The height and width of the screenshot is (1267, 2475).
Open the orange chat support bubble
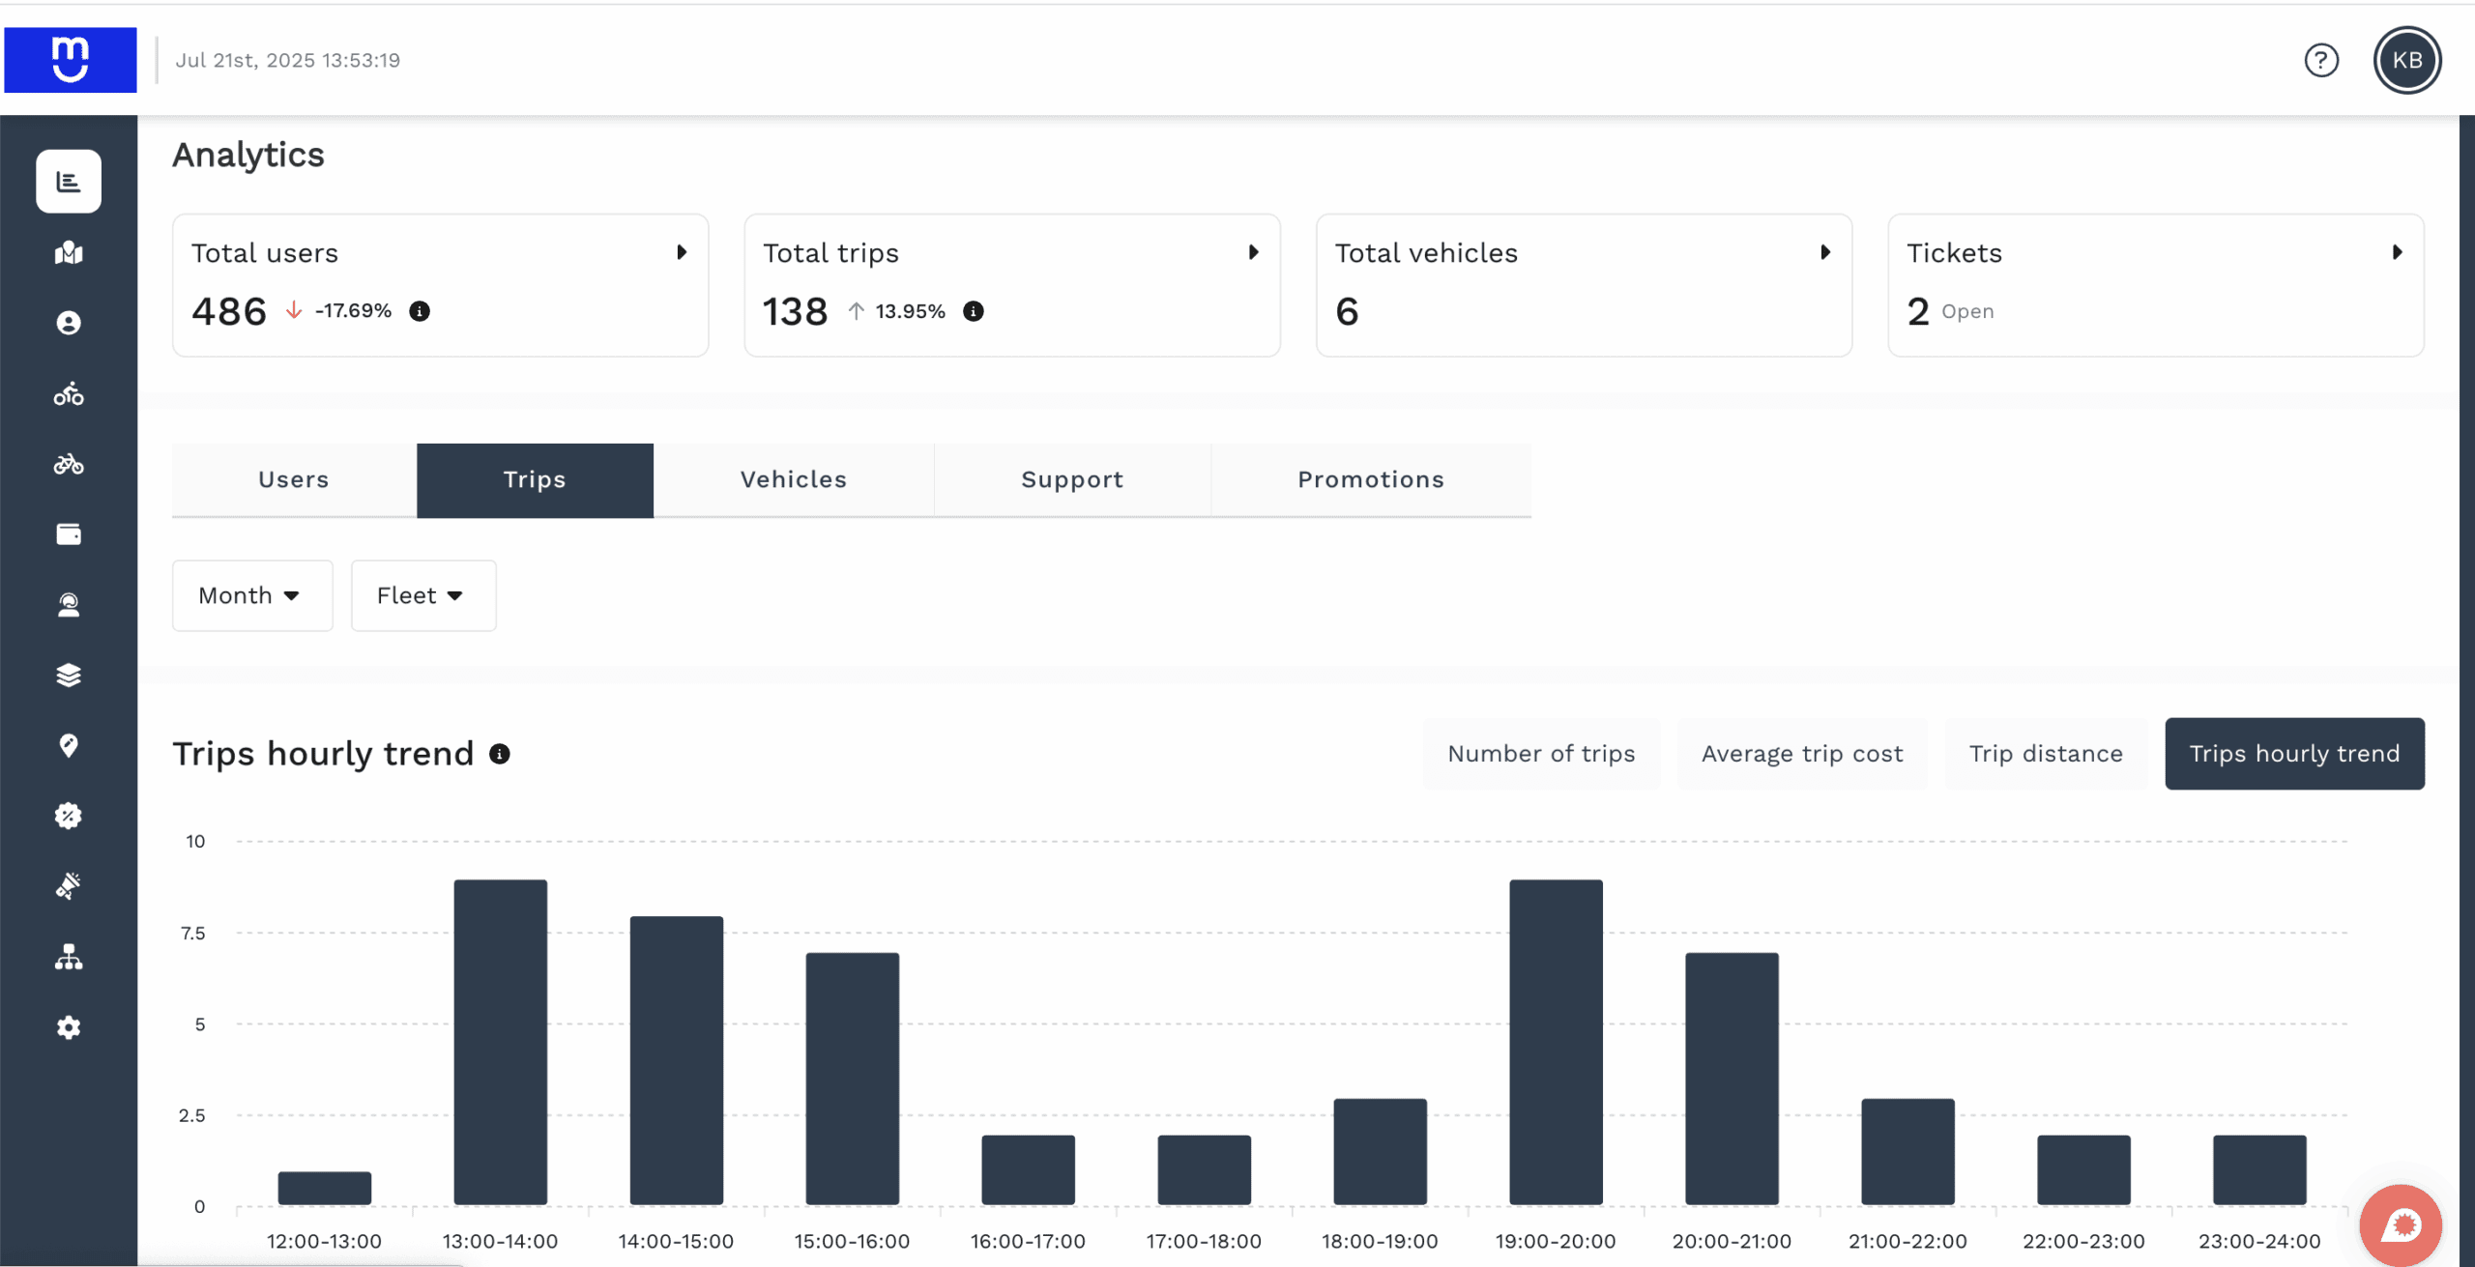click(x=2401, y=1225)
